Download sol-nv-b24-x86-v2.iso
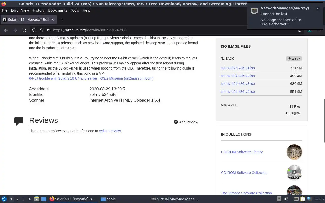 tap(238, 76)
